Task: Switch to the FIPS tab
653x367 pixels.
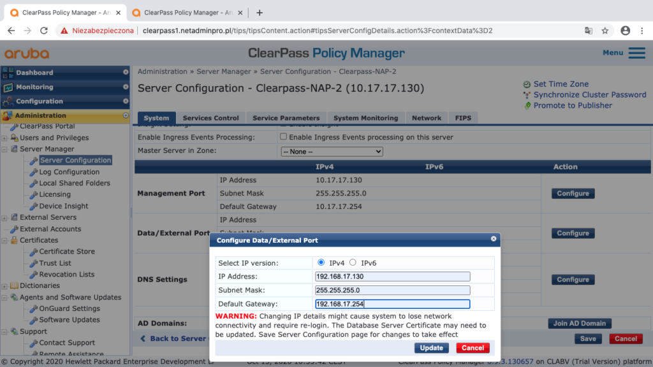Action: pos(463,118)
